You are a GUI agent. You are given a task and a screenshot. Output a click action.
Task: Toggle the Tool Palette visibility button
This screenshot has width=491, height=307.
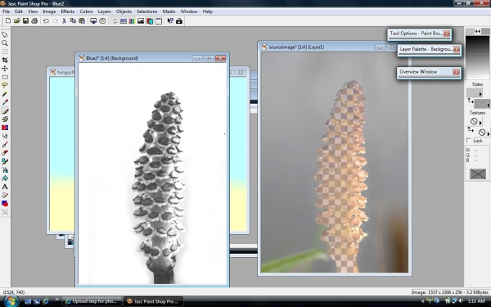pyautogui.click(x=115, y=21)
